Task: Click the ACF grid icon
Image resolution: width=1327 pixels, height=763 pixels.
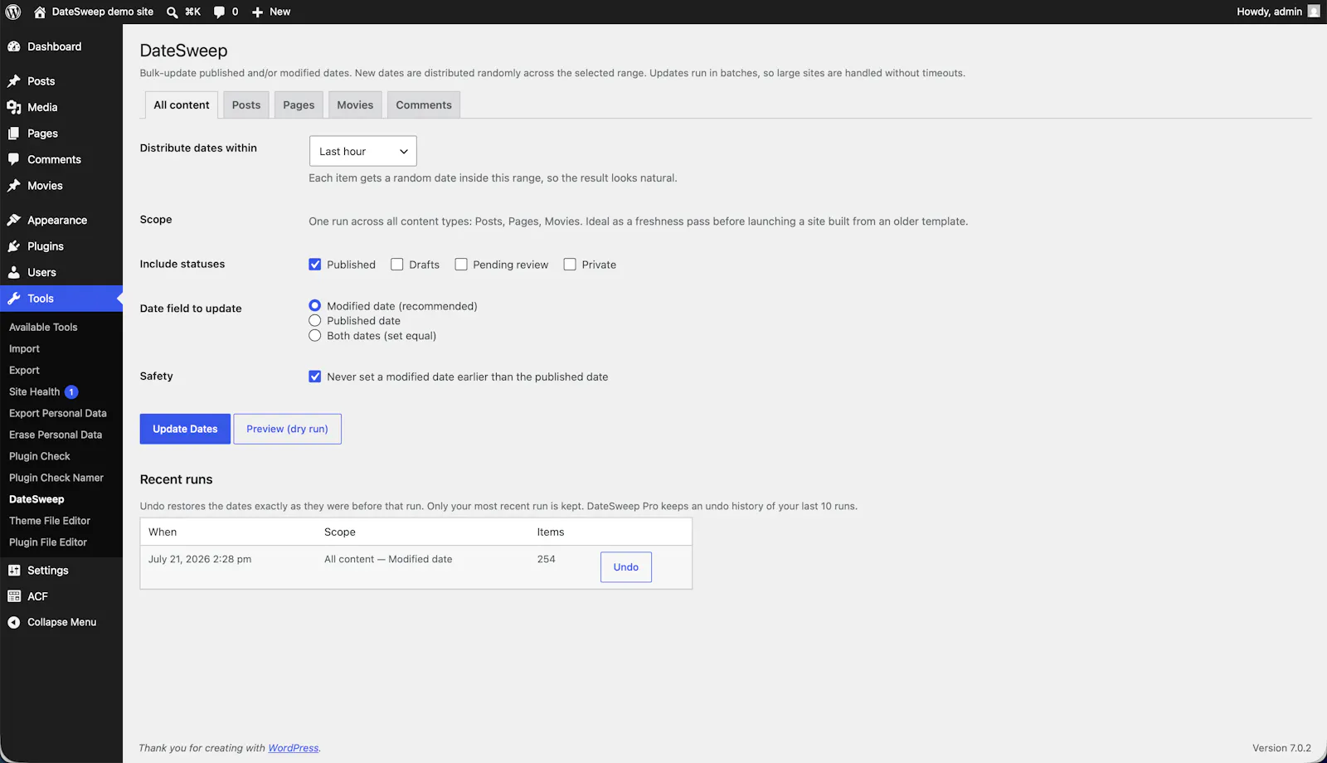Action: [x=14, y=596]
